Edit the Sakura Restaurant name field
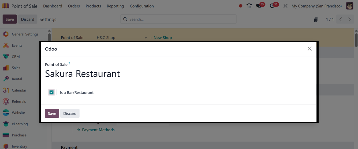This screenshot has height=149, width=358. coord(83,74)
